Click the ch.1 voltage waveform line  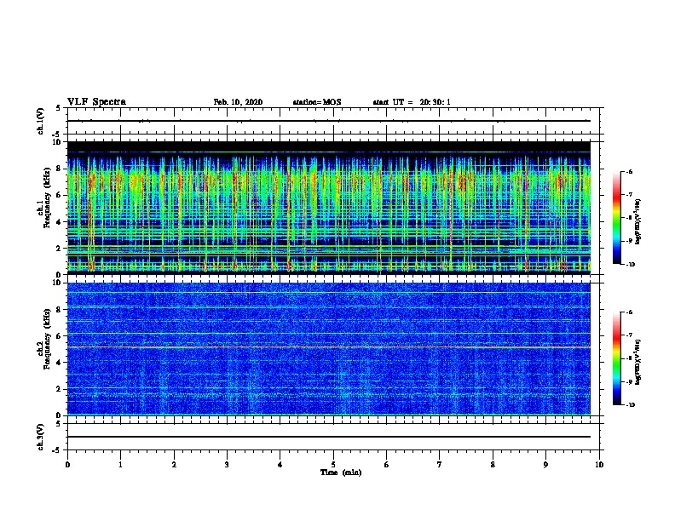pyautogui.click(x=329, y=121)
